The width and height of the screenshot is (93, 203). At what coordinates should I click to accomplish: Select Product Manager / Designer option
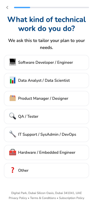[47, 98]
